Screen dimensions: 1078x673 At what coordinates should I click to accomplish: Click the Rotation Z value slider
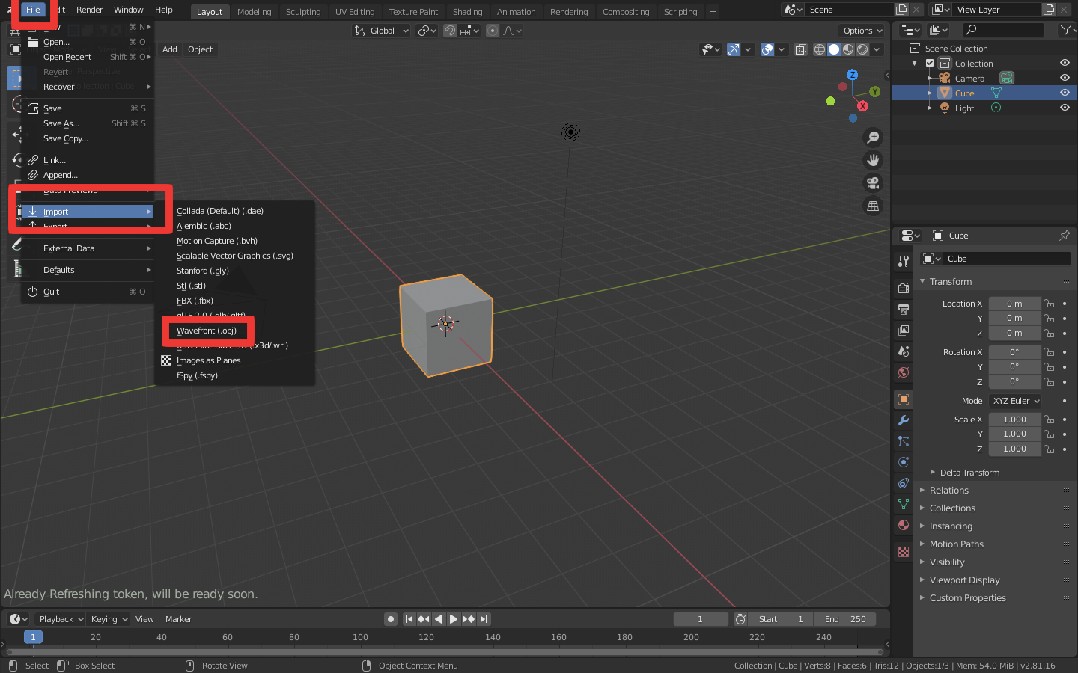point(1014,381)
